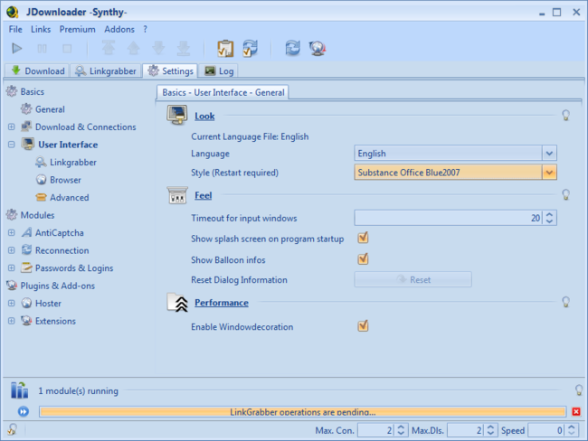Click the lightbulb beside Look heading
The height and width of the screenshot is (441, 588).
[x=566, y=115]
